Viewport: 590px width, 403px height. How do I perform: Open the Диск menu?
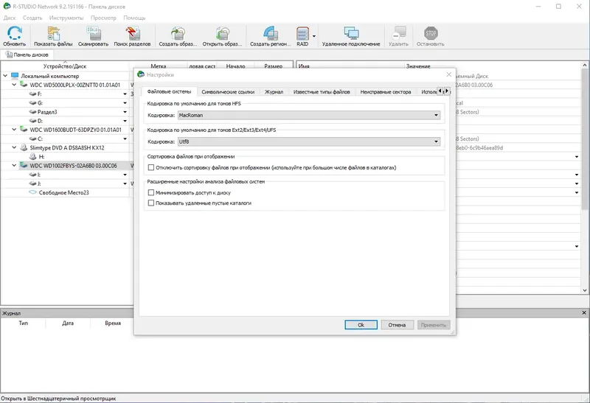[10, 18]
